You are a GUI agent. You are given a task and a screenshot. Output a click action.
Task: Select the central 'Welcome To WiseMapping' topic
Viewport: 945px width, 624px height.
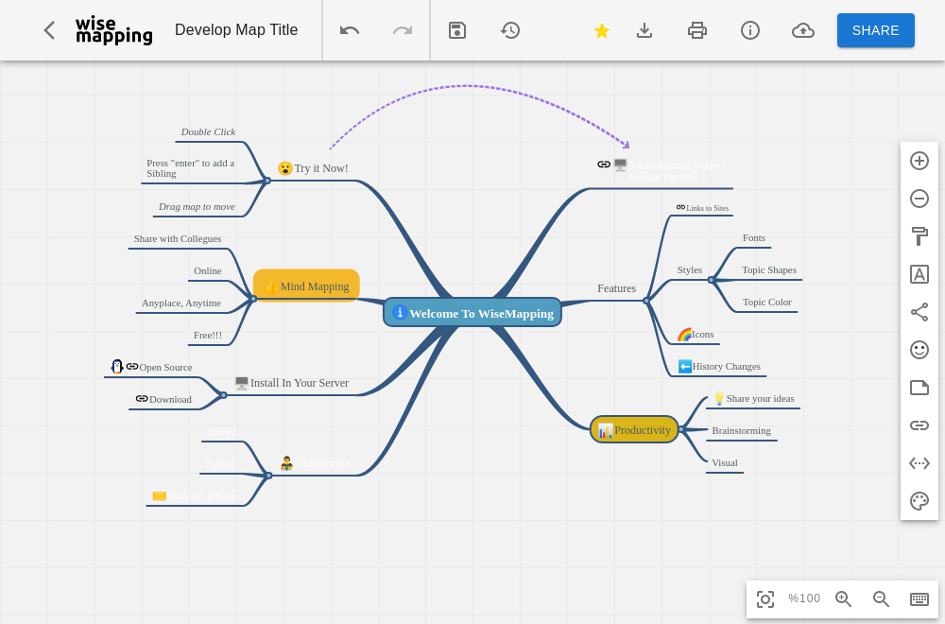(x=472, y=312)
